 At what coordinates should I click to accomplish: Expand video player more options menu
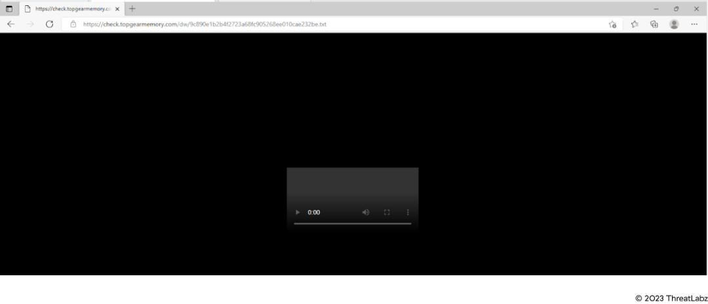[x=408, y=212]
